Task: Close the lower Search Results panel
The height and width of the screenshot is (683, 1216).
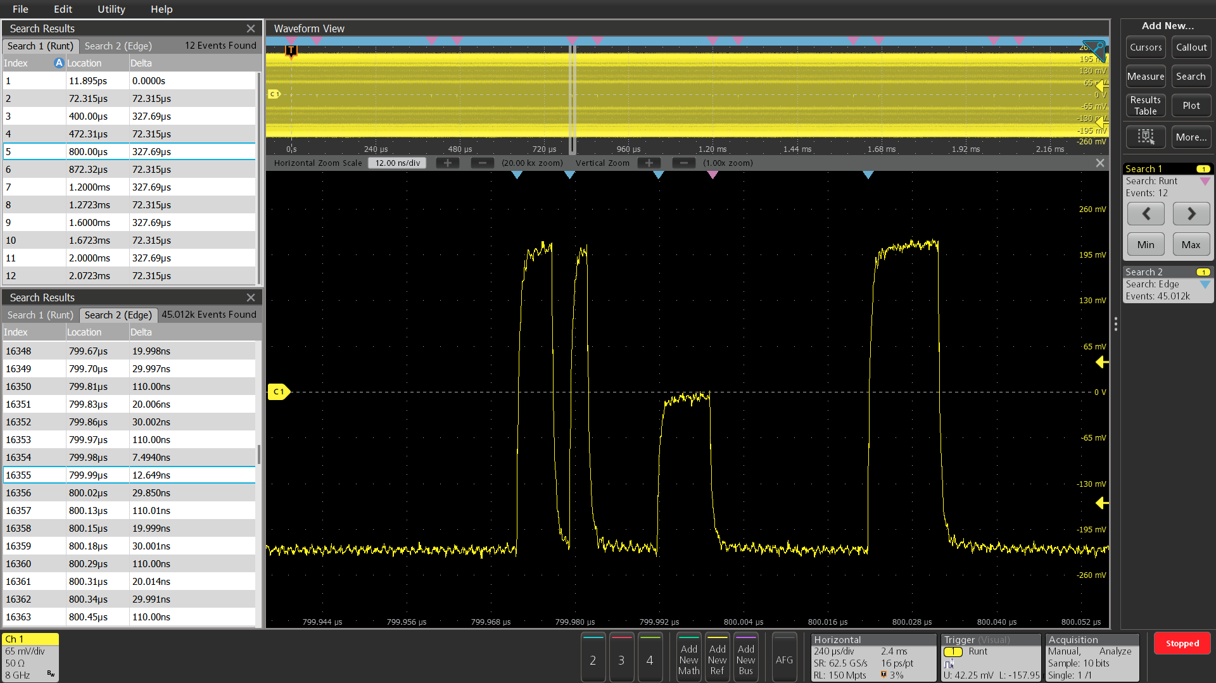Action: (251, 298)
